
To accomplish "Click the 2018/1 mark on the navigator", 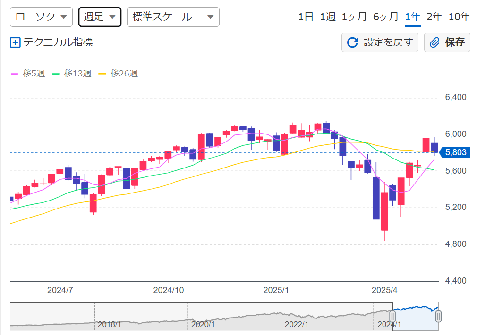I will 110,325.
